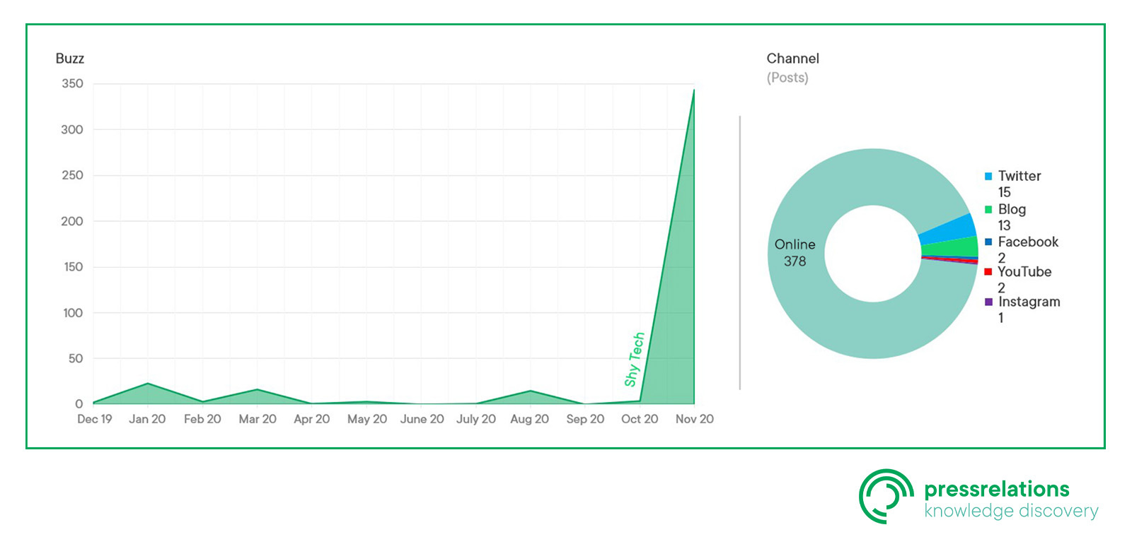Click the 100 y-axis value
The width and height of the screenshot is (1132, 544).
click(x=73, y=312)
